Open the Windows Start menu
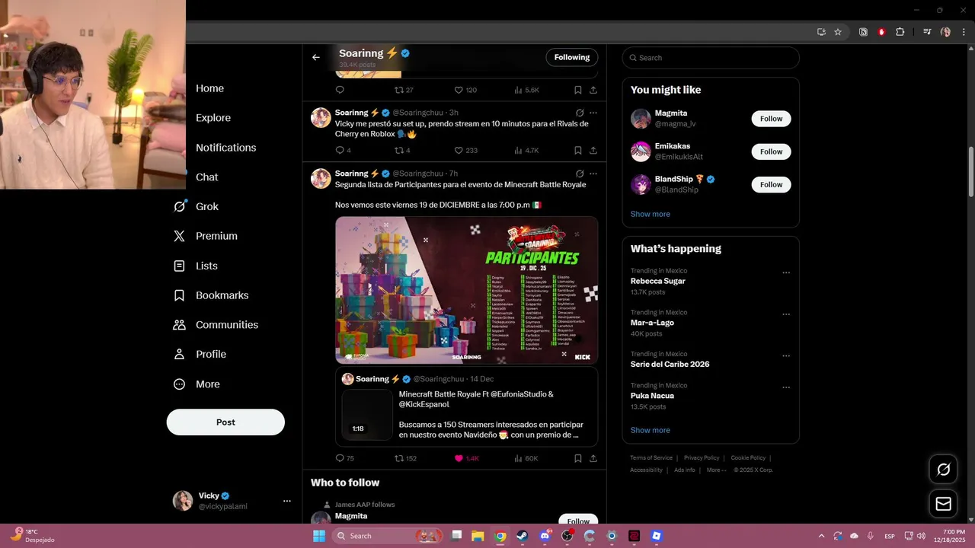The image size is (975, 548). pos(318,536)
